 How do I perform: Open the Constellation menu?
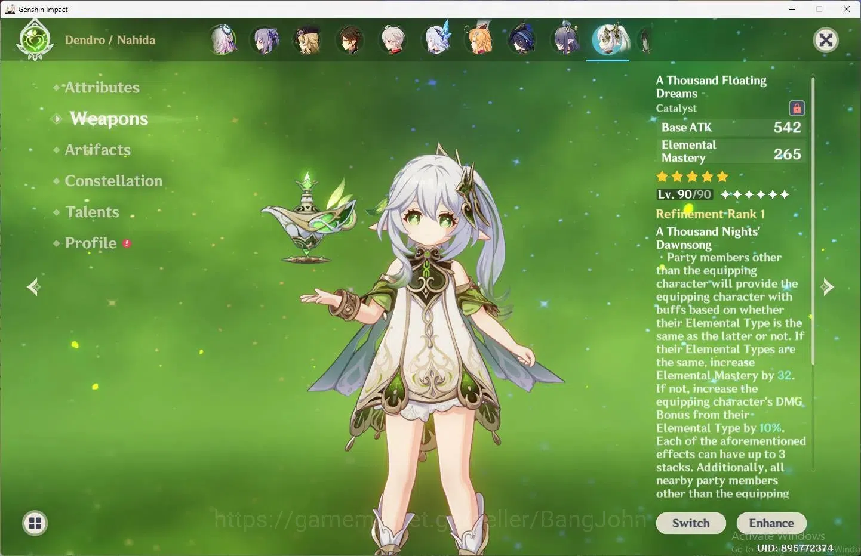[113, 181]
